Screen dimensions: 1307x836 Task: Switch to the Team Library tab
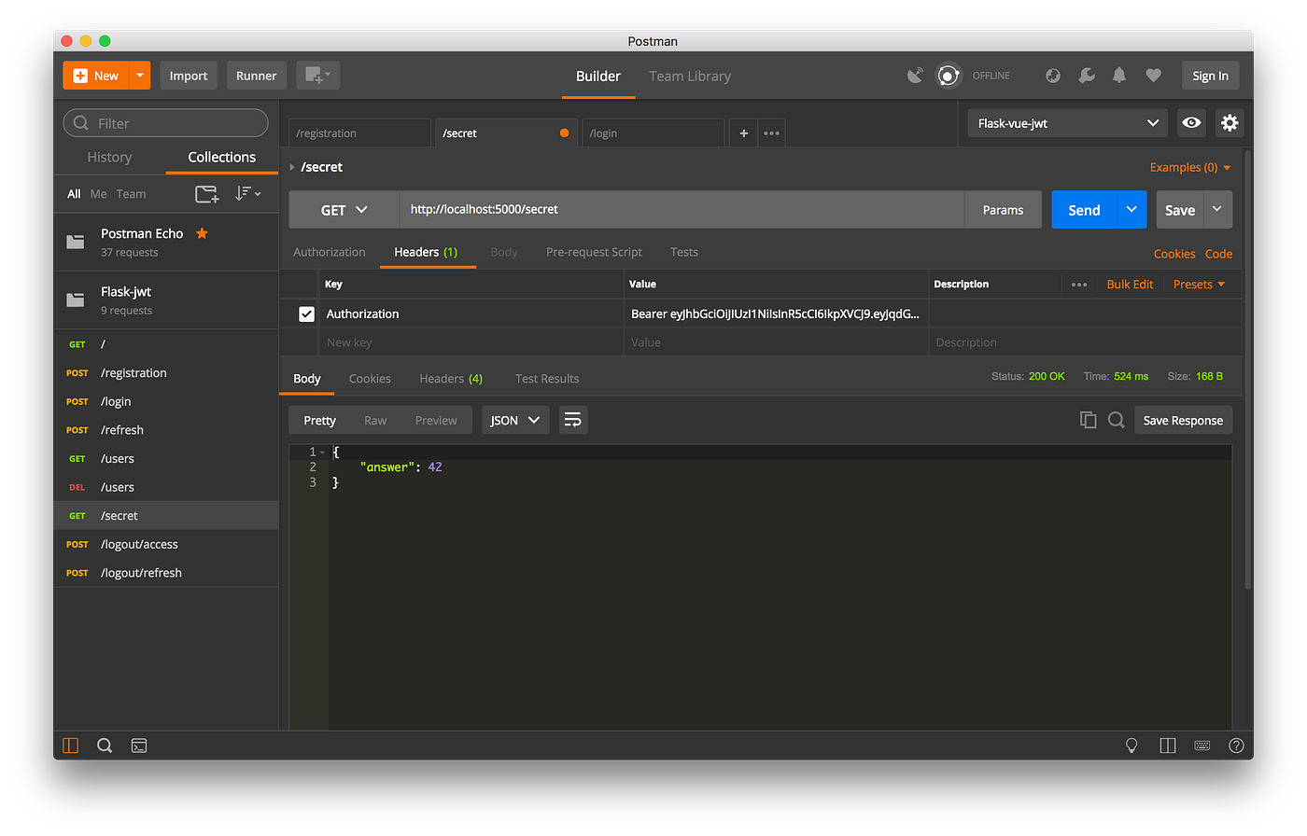[x=690, y=76]
